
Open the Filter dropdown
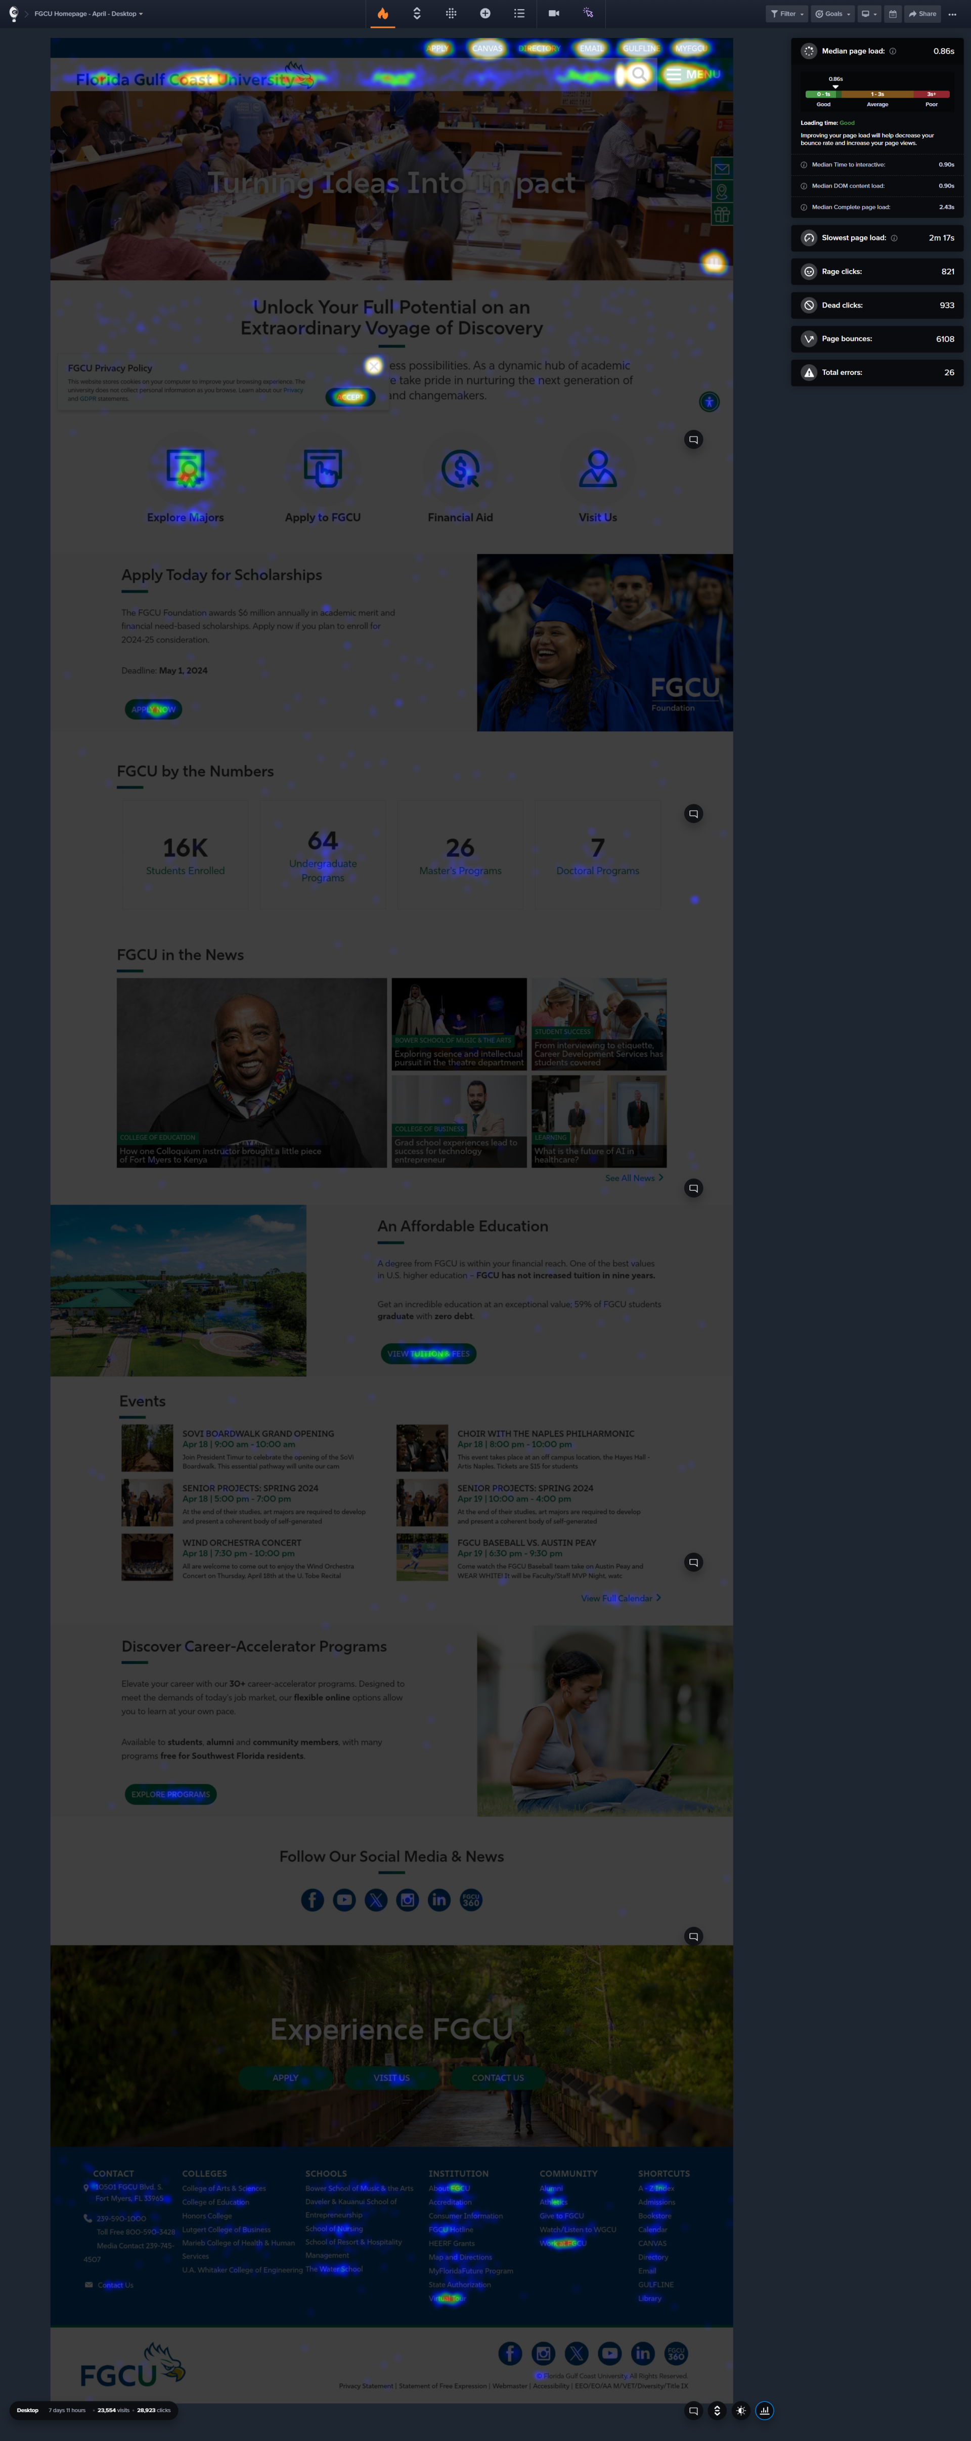click(x=786, y=13)
